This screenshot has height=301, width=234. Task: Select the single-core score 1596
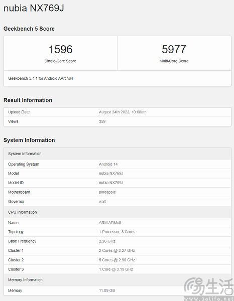coord(61,49)
